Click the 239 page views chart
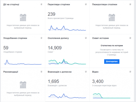Image resolution: width=136 pixels, height=102 pixels. 67,28
